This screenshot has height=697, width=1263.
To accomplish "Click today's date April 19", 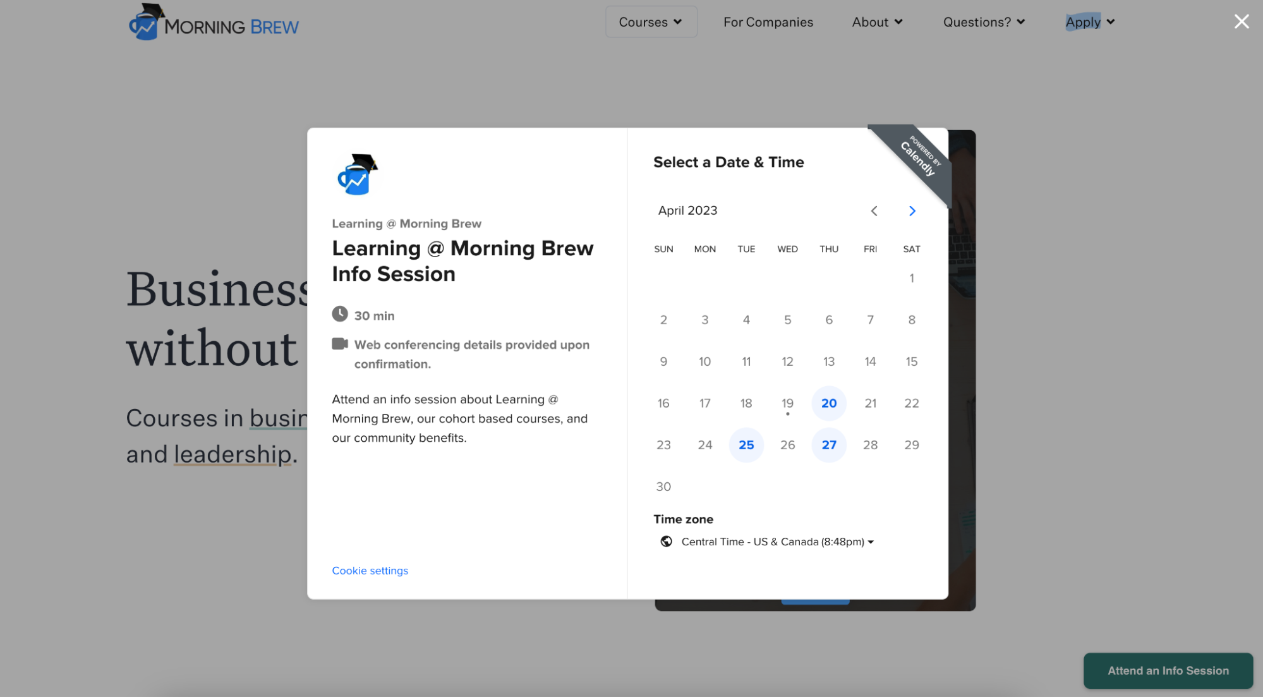I will (x=787, y=403).
